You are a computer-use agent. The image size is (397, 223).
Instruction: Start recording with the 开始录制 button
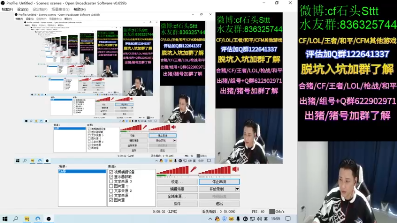[x=217, y=189]
